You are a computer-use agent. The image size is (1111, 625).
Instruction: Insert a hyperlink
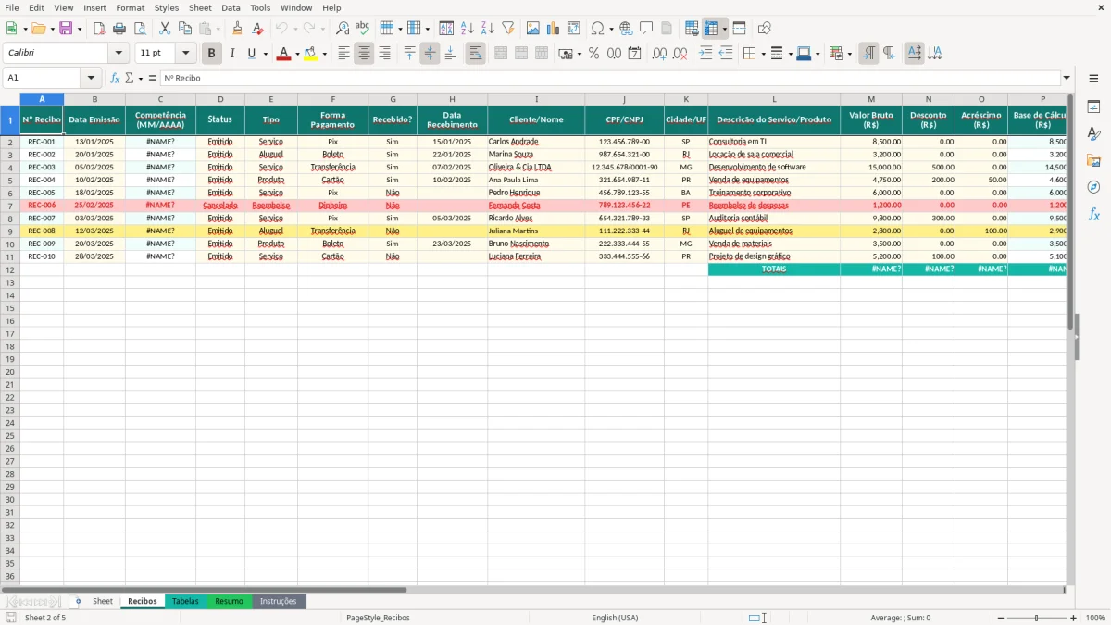click(x=626, y=29)
